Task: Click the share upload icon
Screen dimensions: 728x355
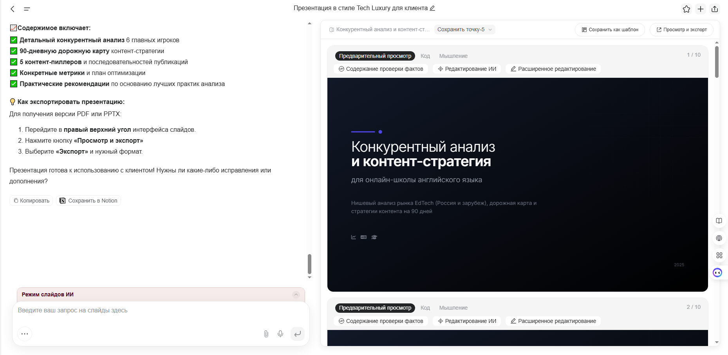Action: [715, 9]
